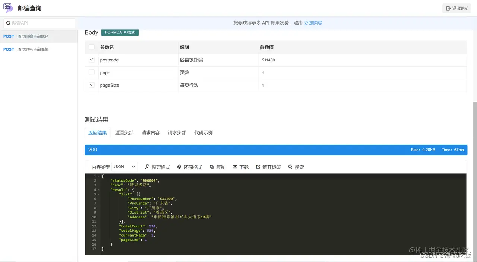Viewport: 477px width, 262px height.
Task: Switch to the 返回头部 tab
Action: click(x=124, y=132)
